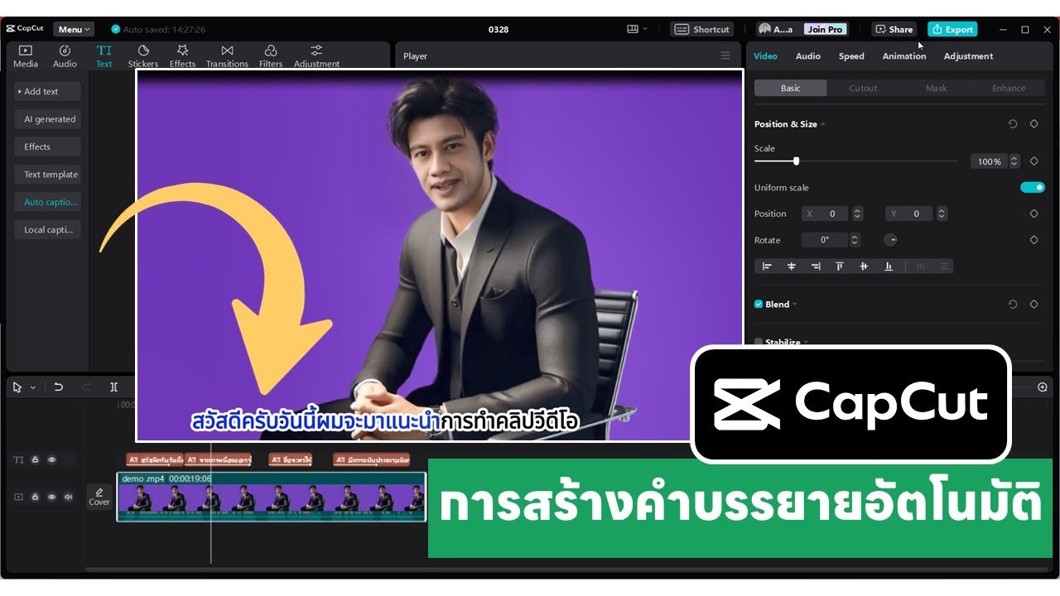Enable the Stabilize checkbox

click(x=759, y=342)
